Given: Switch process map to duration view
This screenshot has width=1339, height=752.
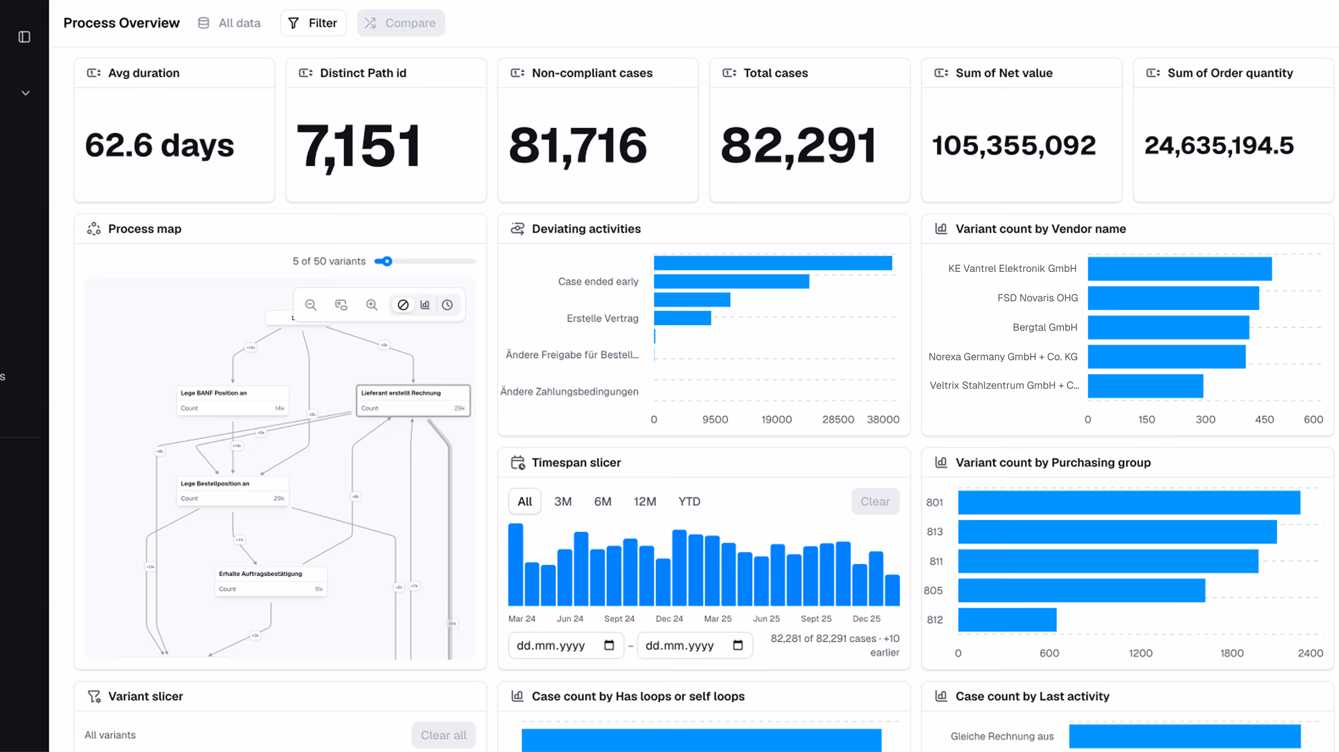Looking at the screenshot, I should [x=447, y=305].
